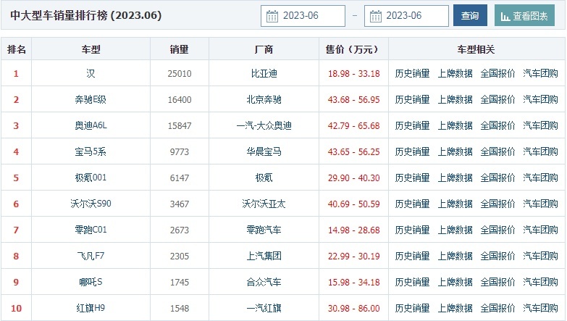Open 上牌数据 for 红旗H9
The width and height of the screenshot is (567, 321).
click(455, 308)
